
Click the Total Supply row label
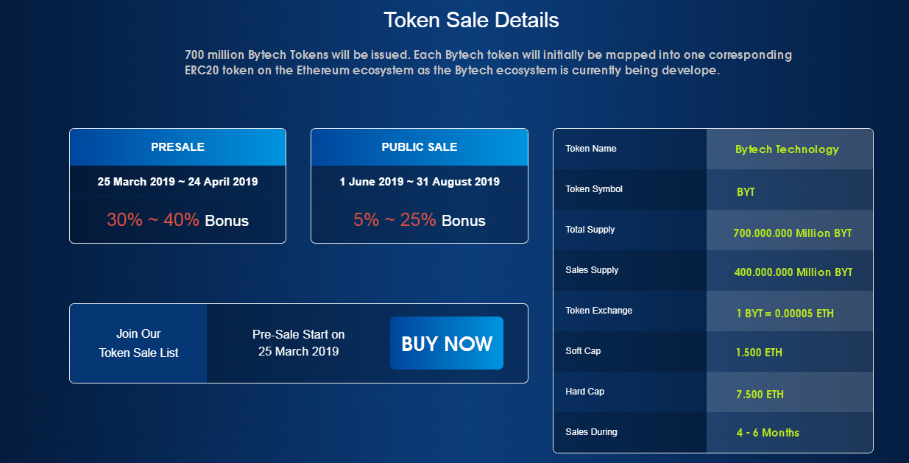(x=590, y=230)
